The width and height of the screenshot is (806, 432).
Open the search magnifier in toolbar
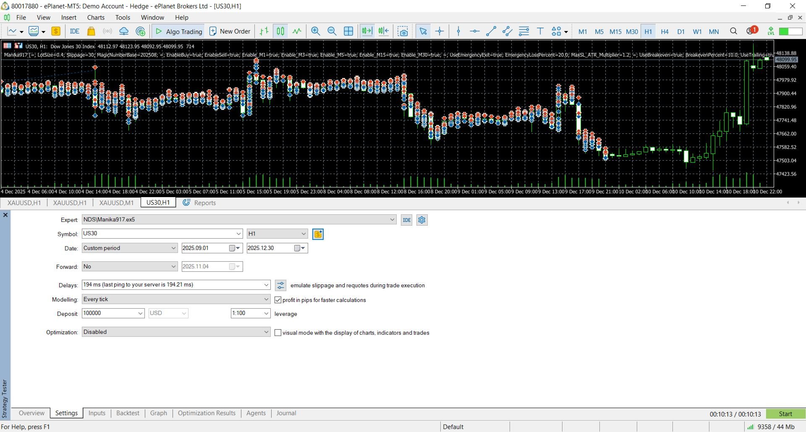(x=733, y=31)
